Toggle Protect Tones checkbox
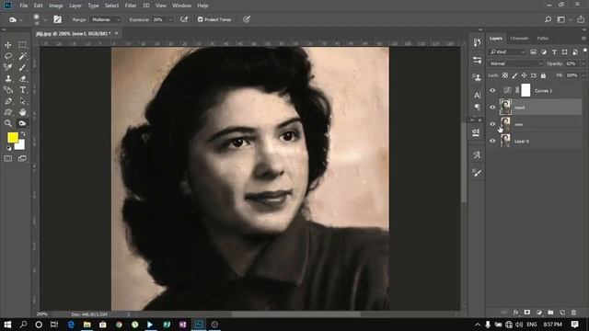589x331 pixels. pos(201,19)
